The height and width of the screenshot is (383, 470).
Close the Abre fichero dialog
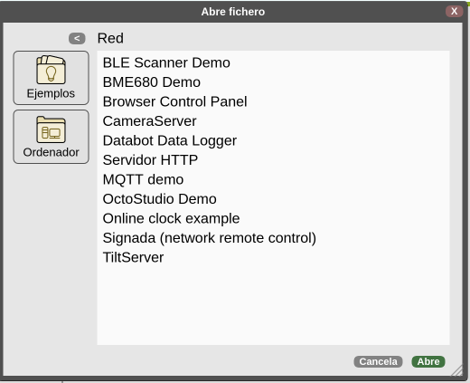[454, 12]
